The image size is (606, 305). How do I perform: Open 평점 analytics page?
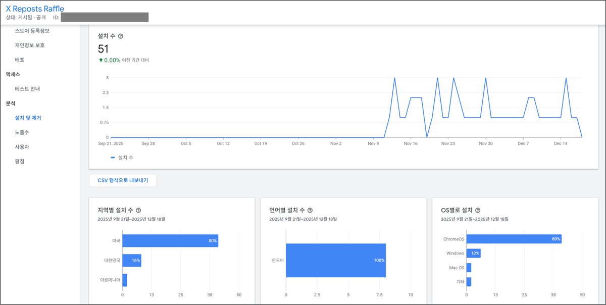point(20,162)
